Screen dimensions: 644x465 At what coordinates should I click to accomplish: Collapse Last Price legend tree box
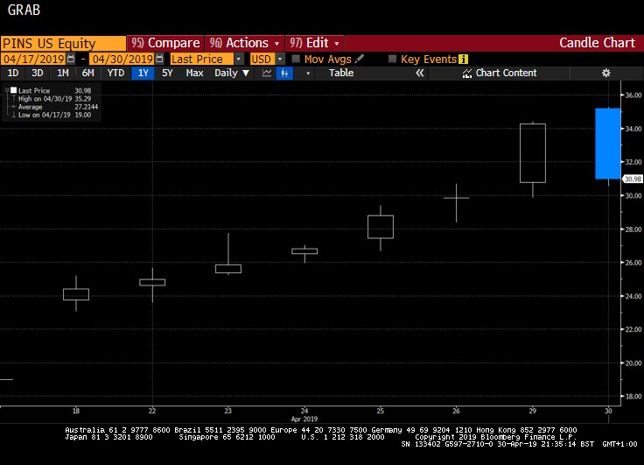click(7, 90)
